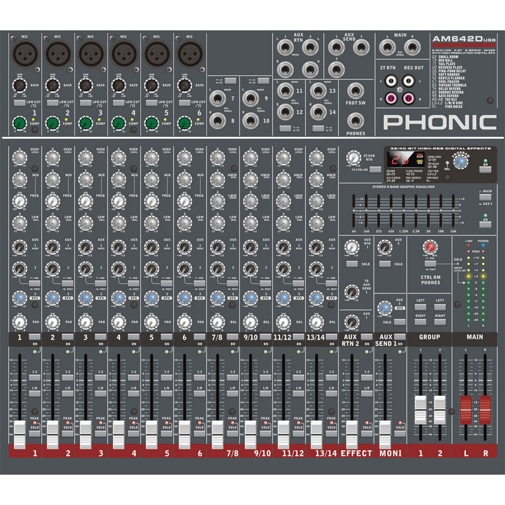Click the FOOT SW jack

click(355, 91)
